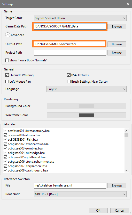Change the Wireframe Color swatch
The height and width of the screenshot is (215, 132).
point(87,115)
